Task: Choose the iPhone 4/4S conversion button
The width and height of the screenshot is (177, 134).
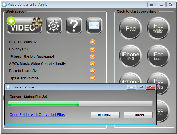Action: click(130, 56)
